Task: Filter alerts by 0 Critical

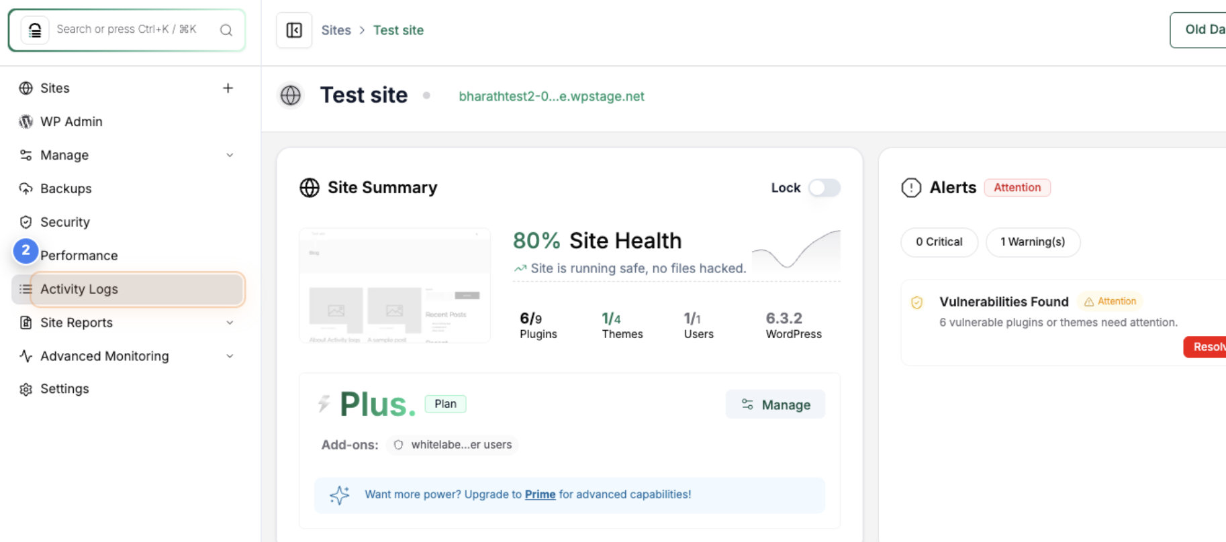Action: 939,242
